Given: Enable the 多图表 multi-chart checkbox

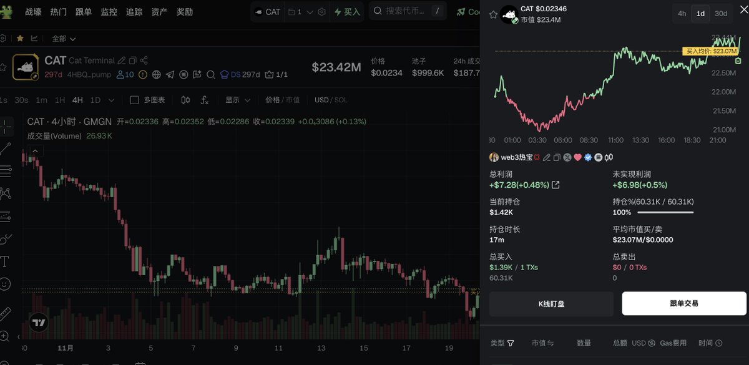Looking at the screenshot, I should pos(134,100).
